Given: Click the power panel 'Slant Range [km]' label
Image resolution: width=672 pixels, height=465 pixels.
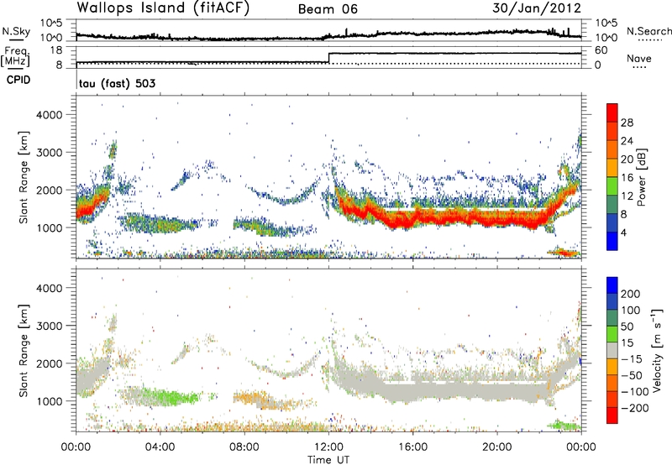Looking at the screenshot, I should (24, 177).
